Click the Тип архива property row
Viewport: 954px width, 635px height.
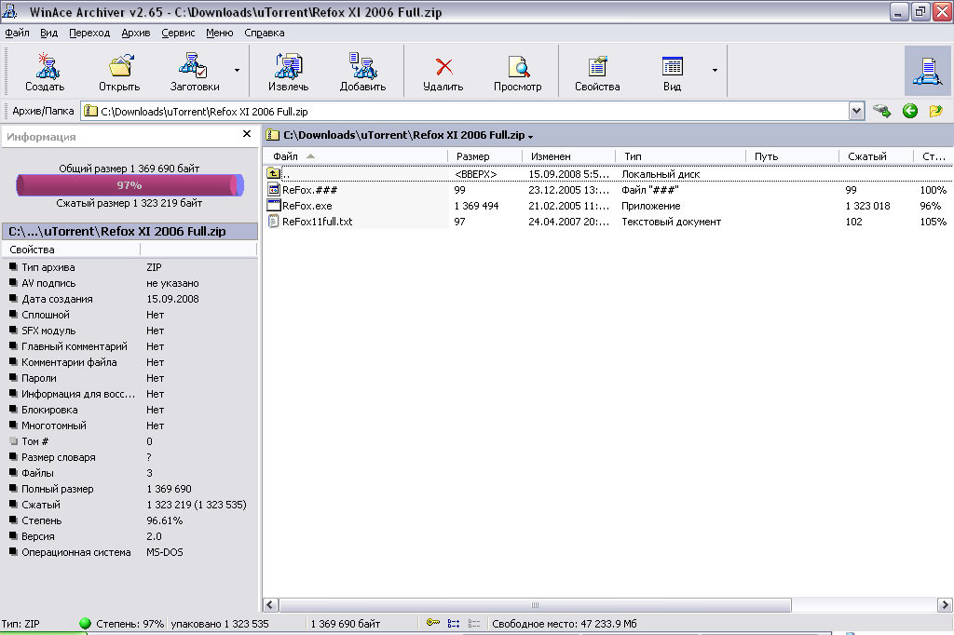(x=129, y=267)
